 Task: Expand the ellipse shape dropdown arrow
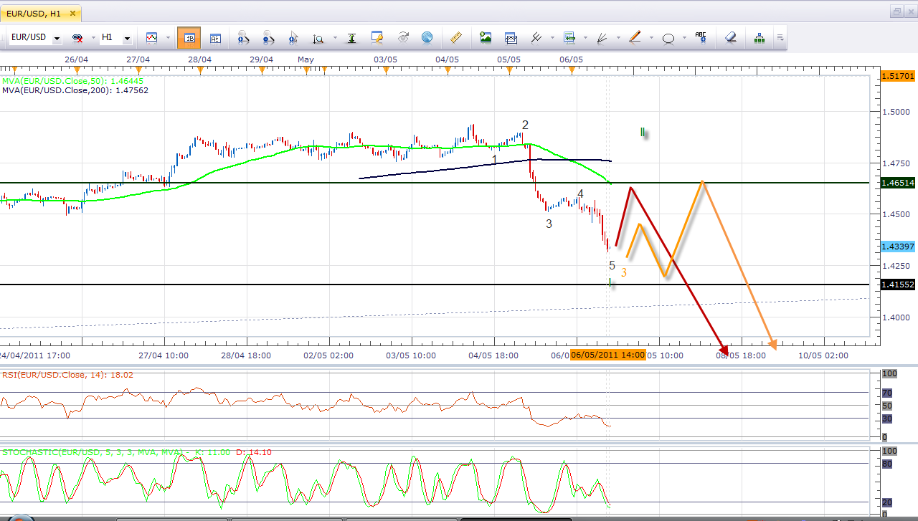[x=683, y=38]
